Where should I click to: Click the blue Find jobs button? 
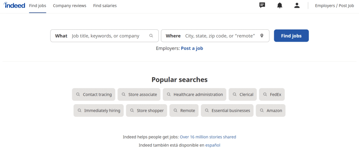click(x=291, y=36)
